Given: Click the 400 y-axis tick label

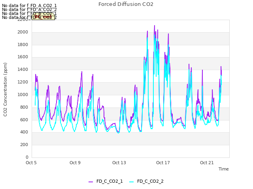Looking at the screenshot, I should point(24,132).
